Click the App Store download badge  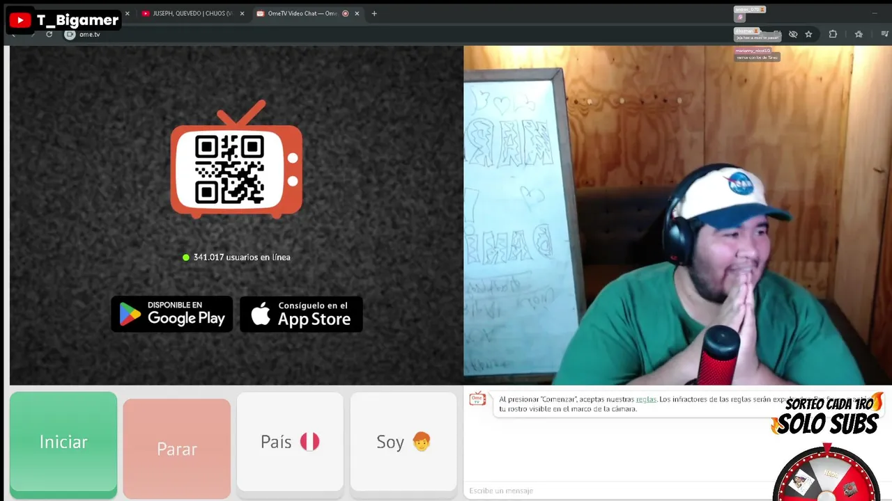[301, 315]
